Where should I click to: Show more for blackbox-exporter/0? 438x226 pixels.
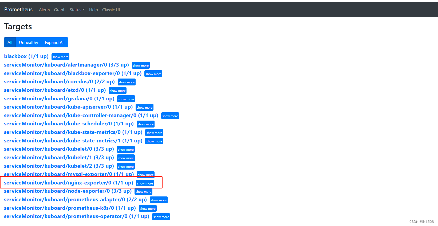[x=153, y=74]
